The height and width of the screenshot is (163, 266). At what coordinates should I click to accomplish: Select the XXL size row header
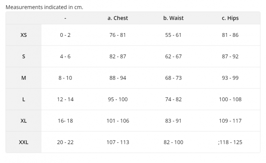tap(24, 142)
